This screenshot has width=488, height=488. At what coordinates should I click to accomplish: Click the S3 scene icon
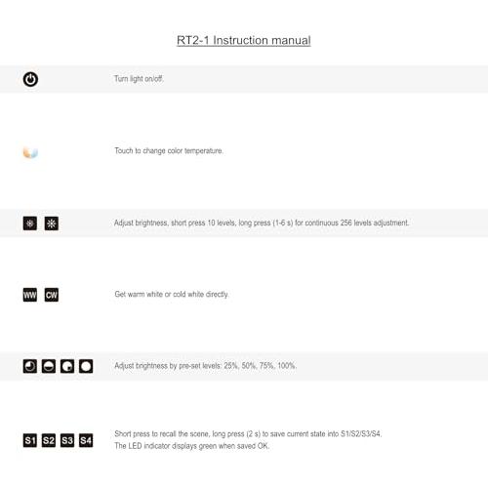click(67, 440)
